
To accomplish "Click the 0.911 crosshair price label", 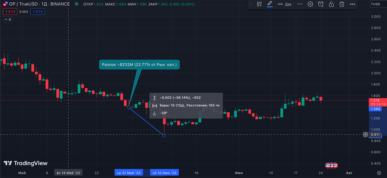I will (x=375, y=135).
